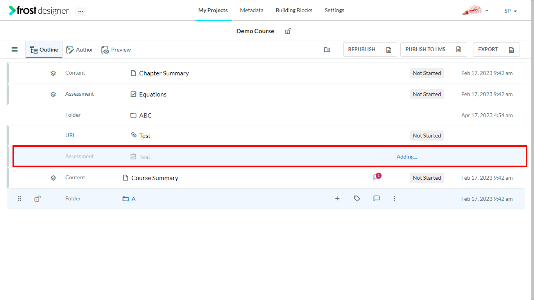Image resolution: width=534 pixels, height=300 pixels.
Task: Click the Demo Course title
Action: pos(255,31)
